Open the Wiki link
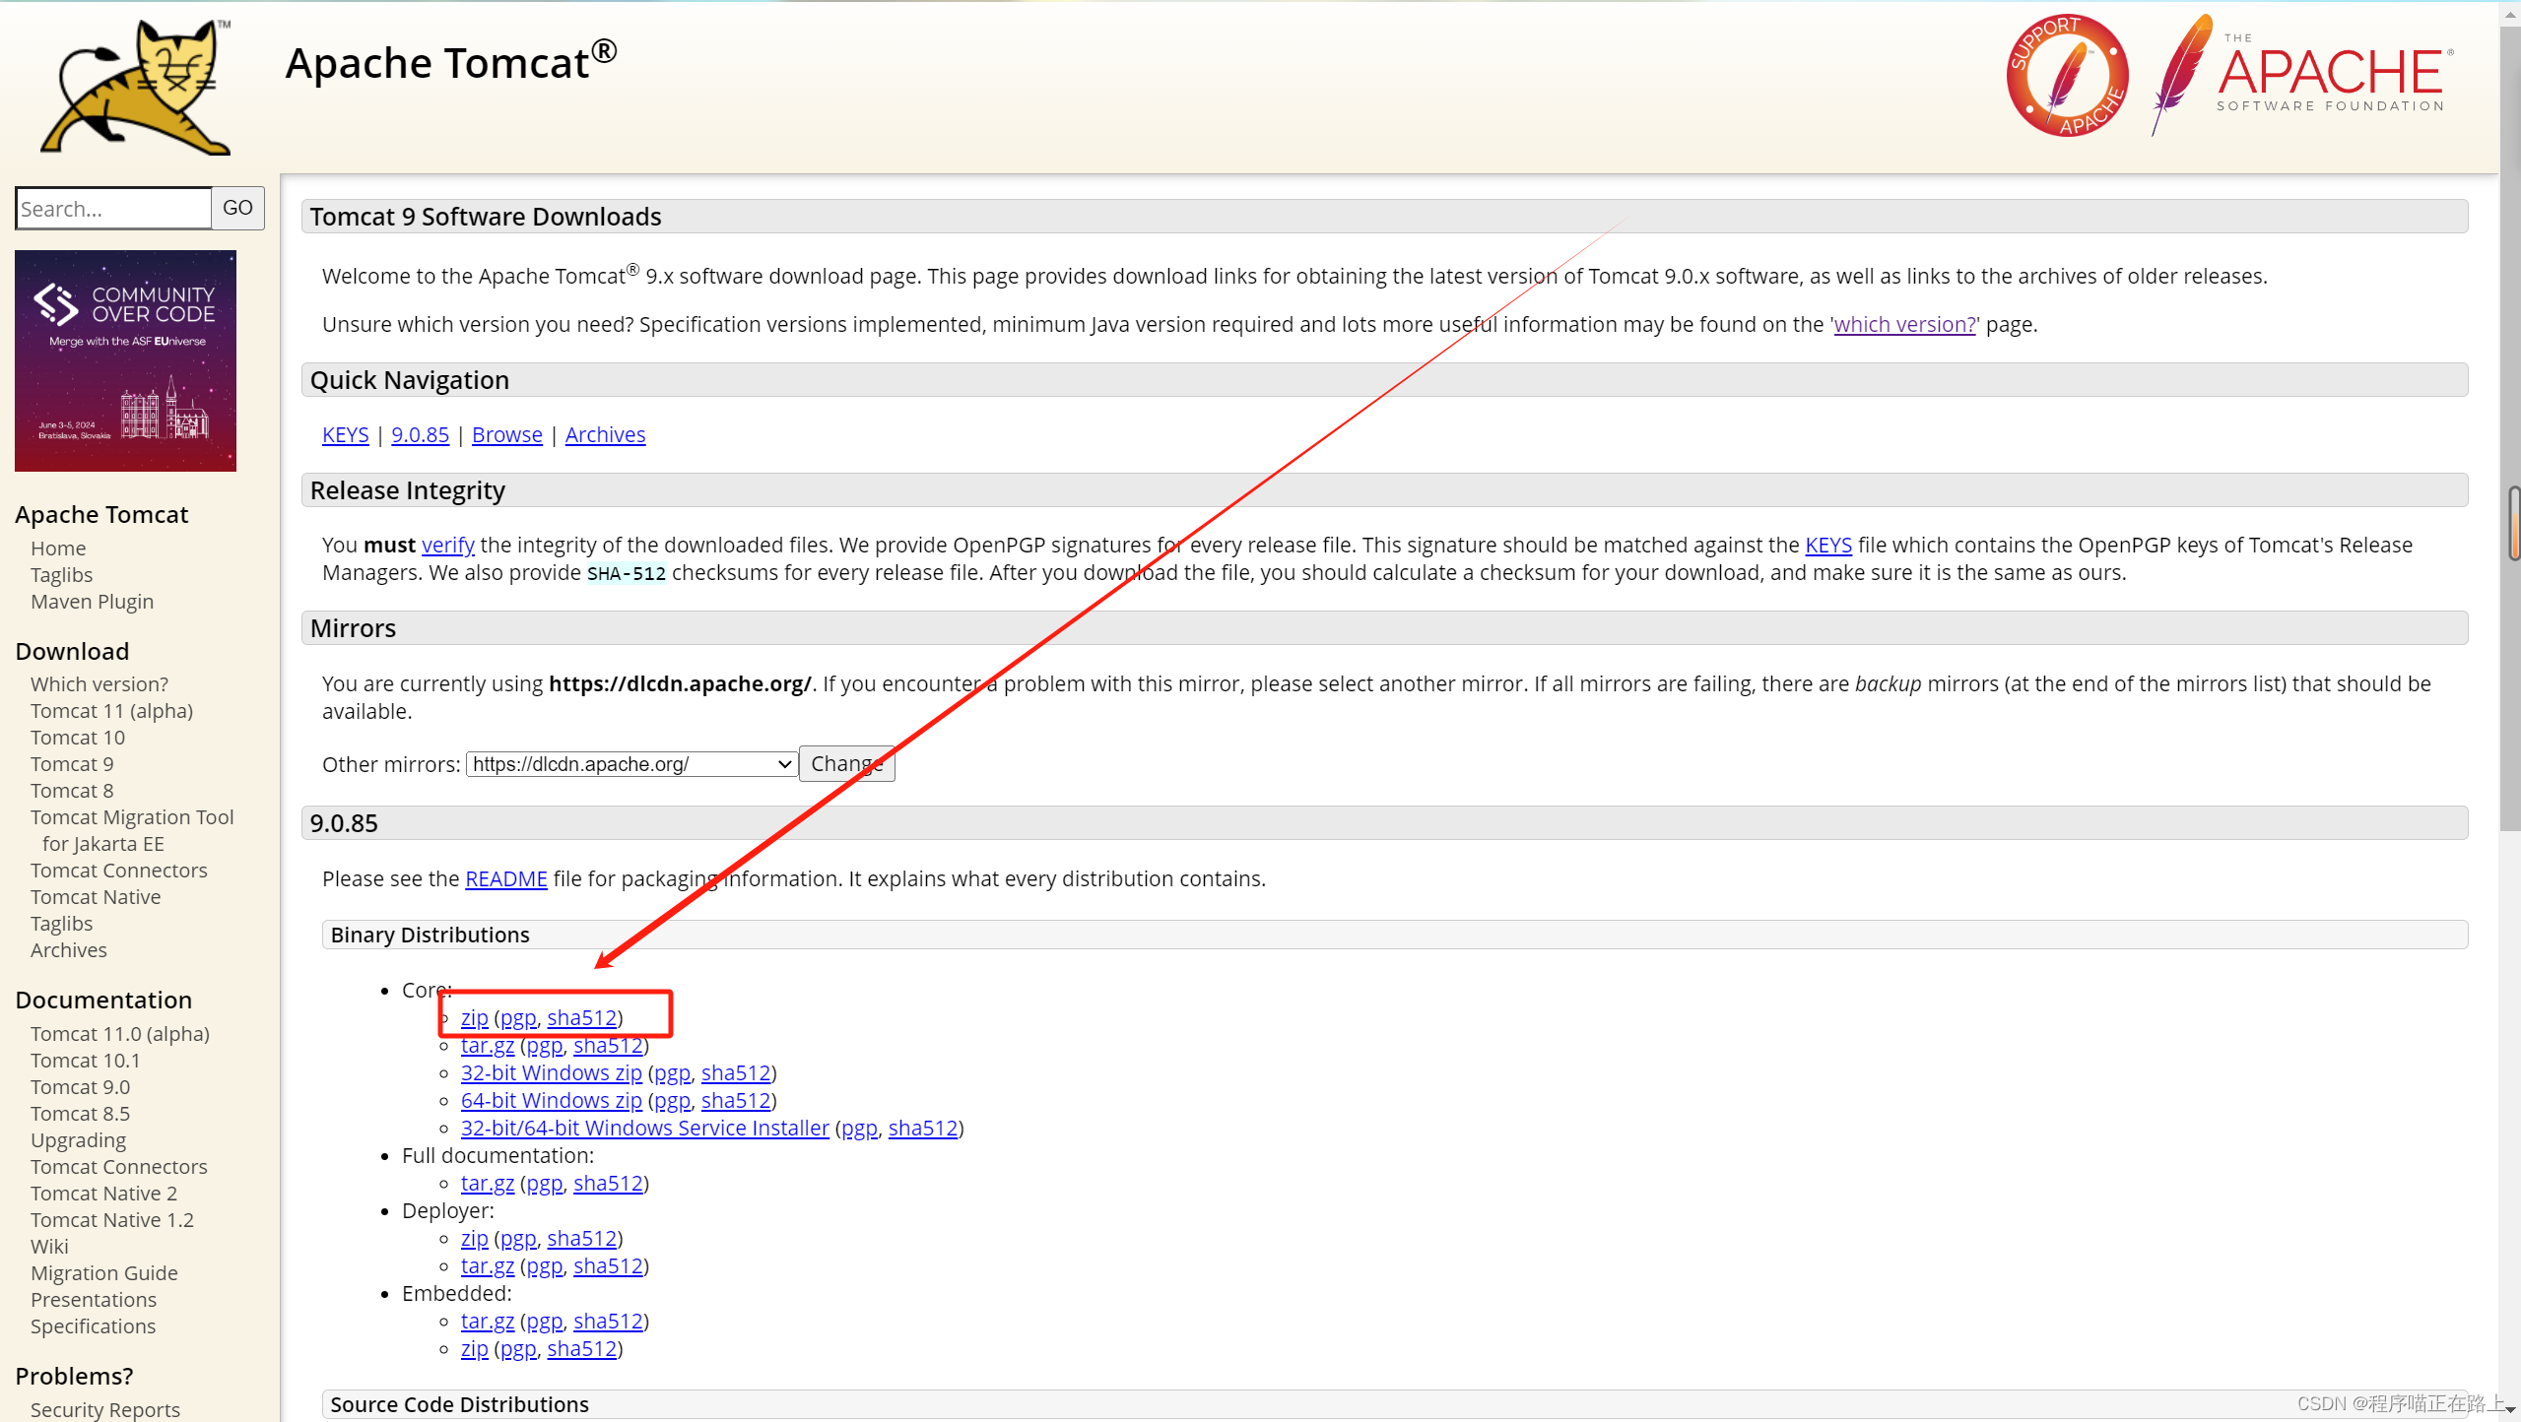 click(49, 1247)
